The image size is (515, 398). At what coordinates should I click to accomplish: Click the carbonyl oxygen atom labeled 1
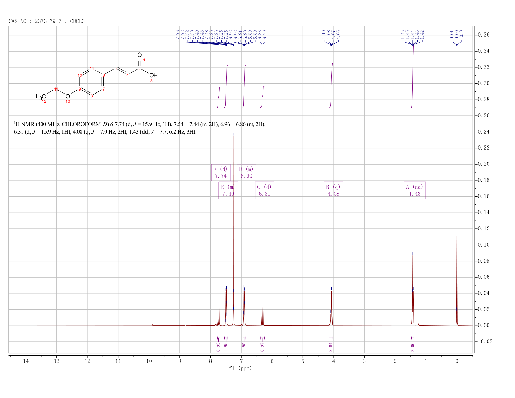[x=140, y=55]
